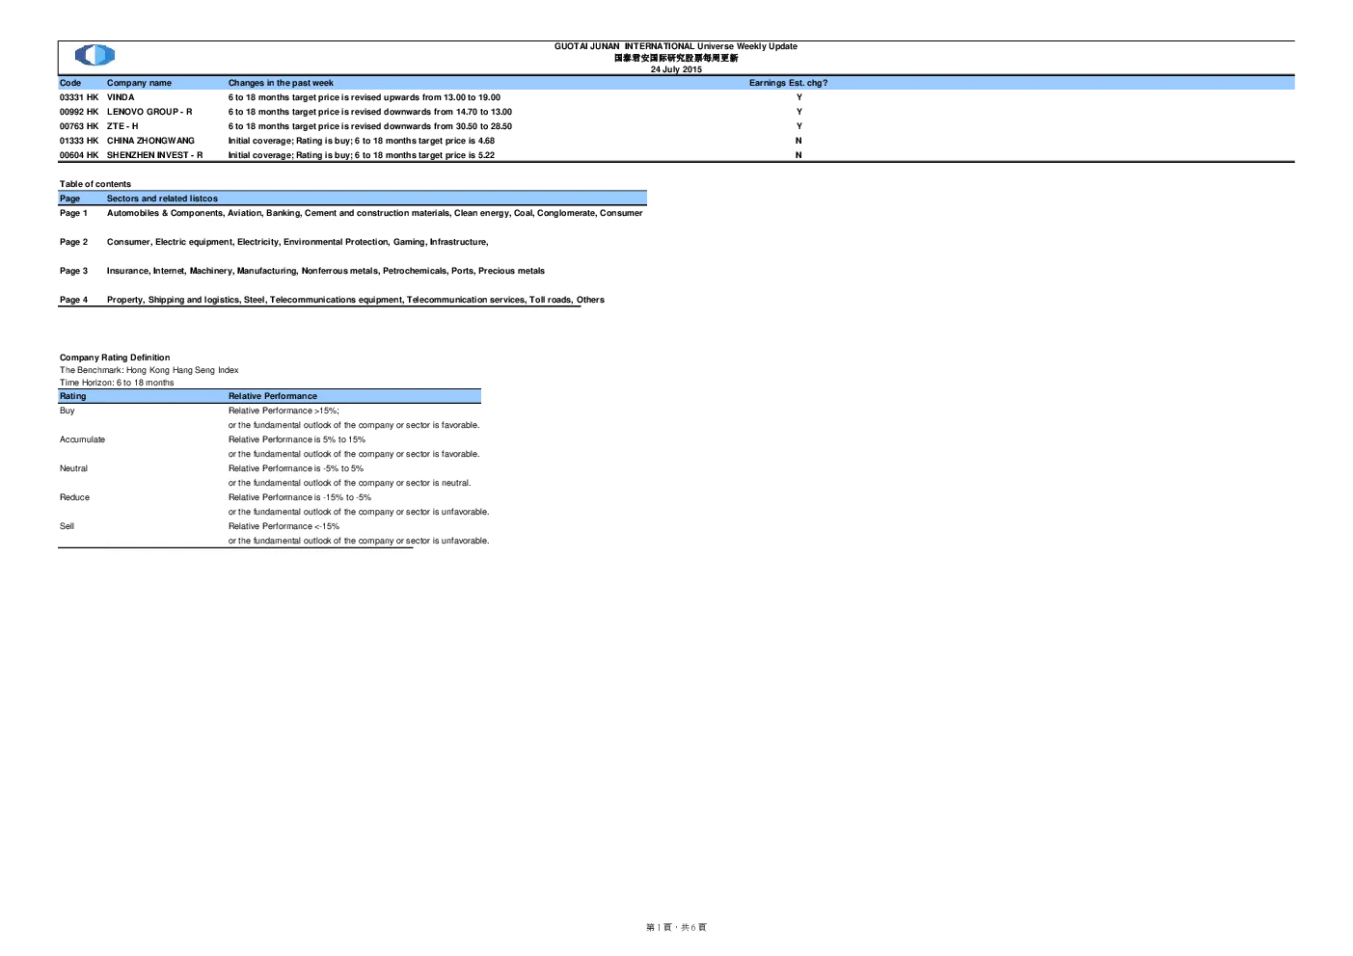This screenshot has width=1353, height=956.
Task: Click the 'Earnings Est. chg?' column header
Action: coord(788,83)
